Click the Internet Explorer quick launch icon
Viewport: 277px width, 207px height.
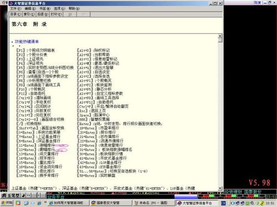tap(39, 203)
